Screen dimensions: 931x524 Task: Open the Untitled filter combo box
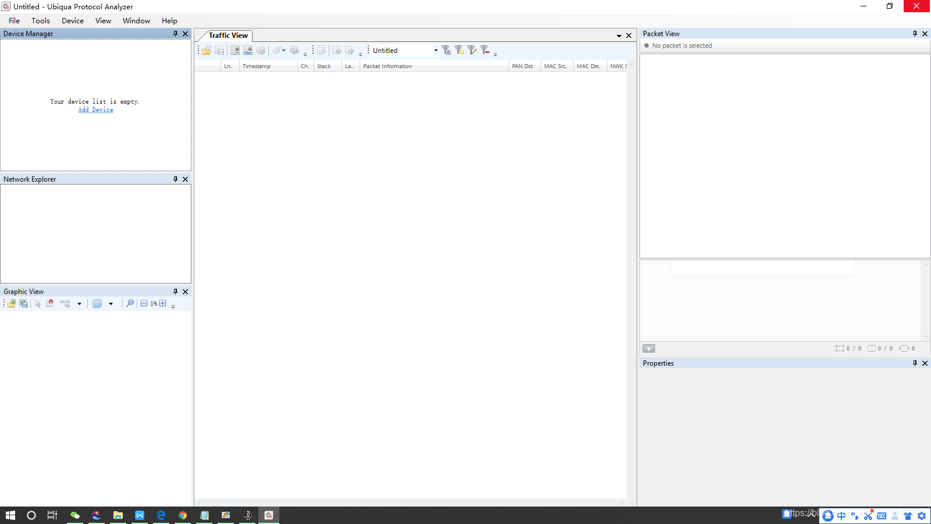(x=406, y=51)
